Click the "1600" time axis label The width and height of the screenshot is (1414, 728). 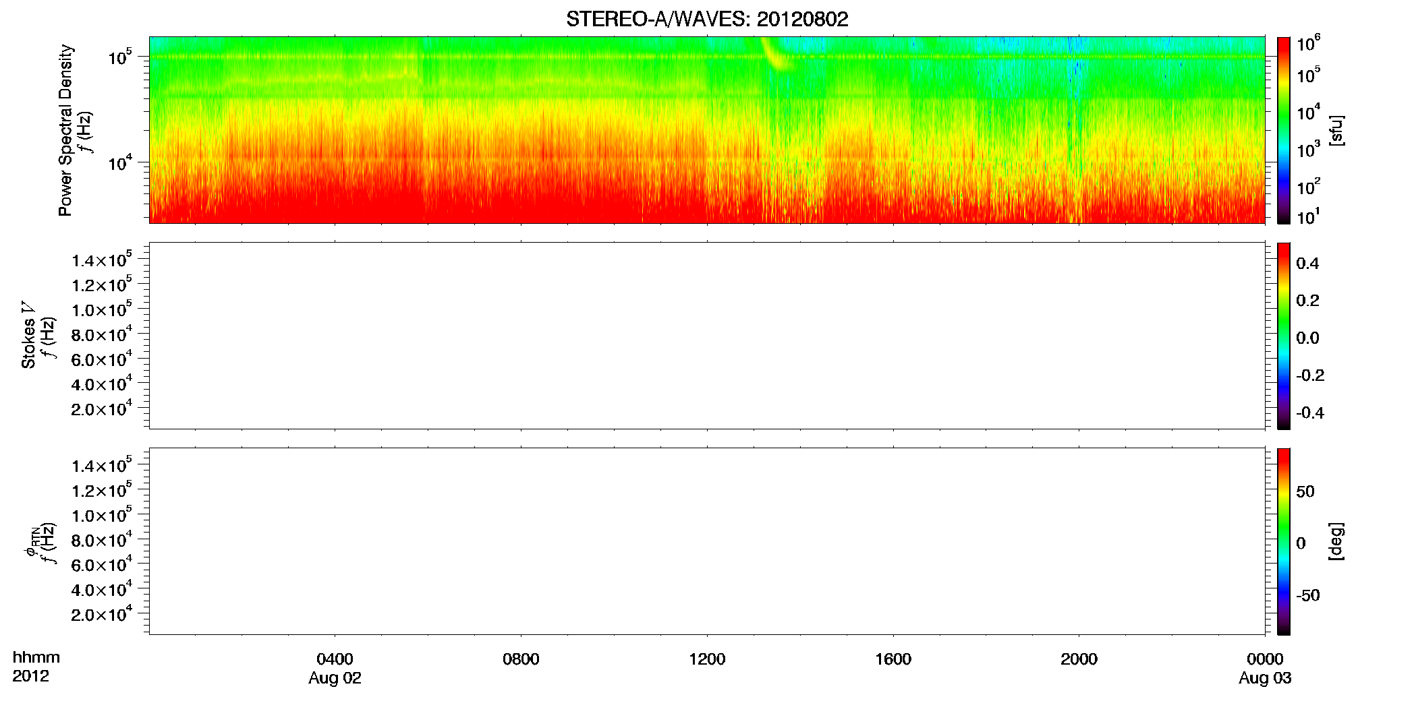coord(893,659)
